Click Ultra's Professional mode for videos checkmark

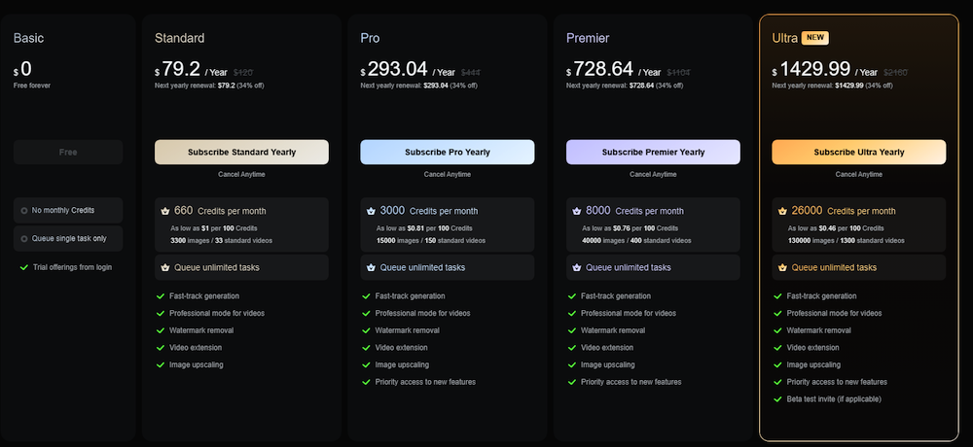(x=777, y=314)
